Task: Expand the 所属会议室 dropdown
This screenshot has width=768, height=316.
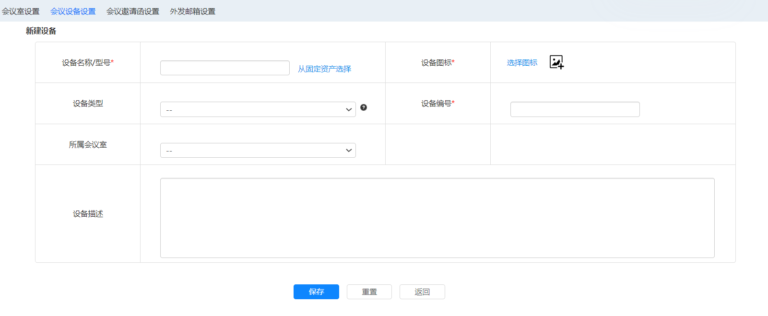Action: click(x=258, y=151)
